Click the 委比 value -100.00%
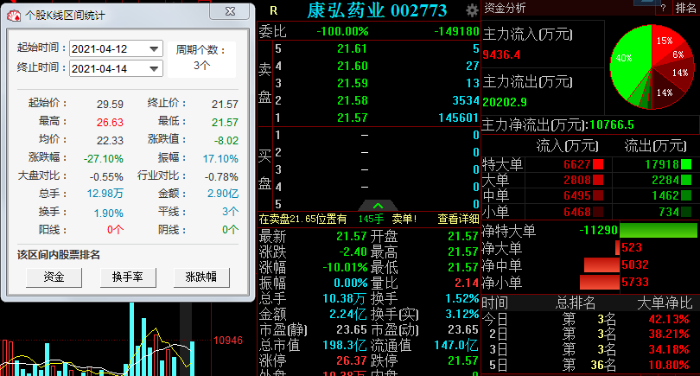Viewport: 700px width, 376px height. point(342,32)
